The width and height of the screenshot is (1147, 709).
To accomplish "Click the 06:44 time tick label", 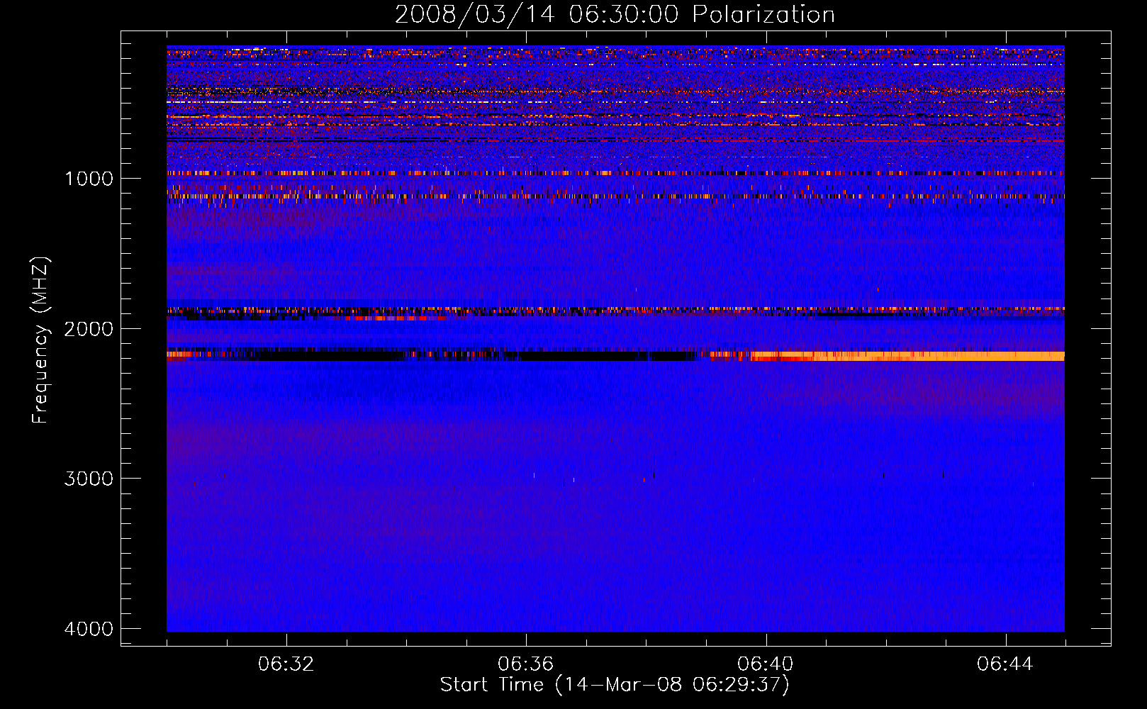I will pyautogui.click(x=1005, y=664).
